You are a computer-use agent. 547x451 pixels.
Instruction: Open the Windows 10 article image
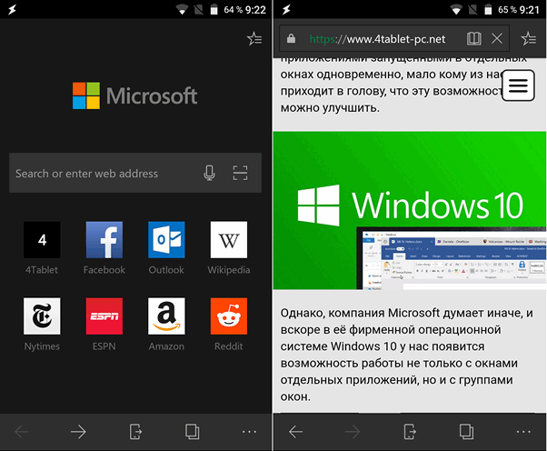point(410,210)
